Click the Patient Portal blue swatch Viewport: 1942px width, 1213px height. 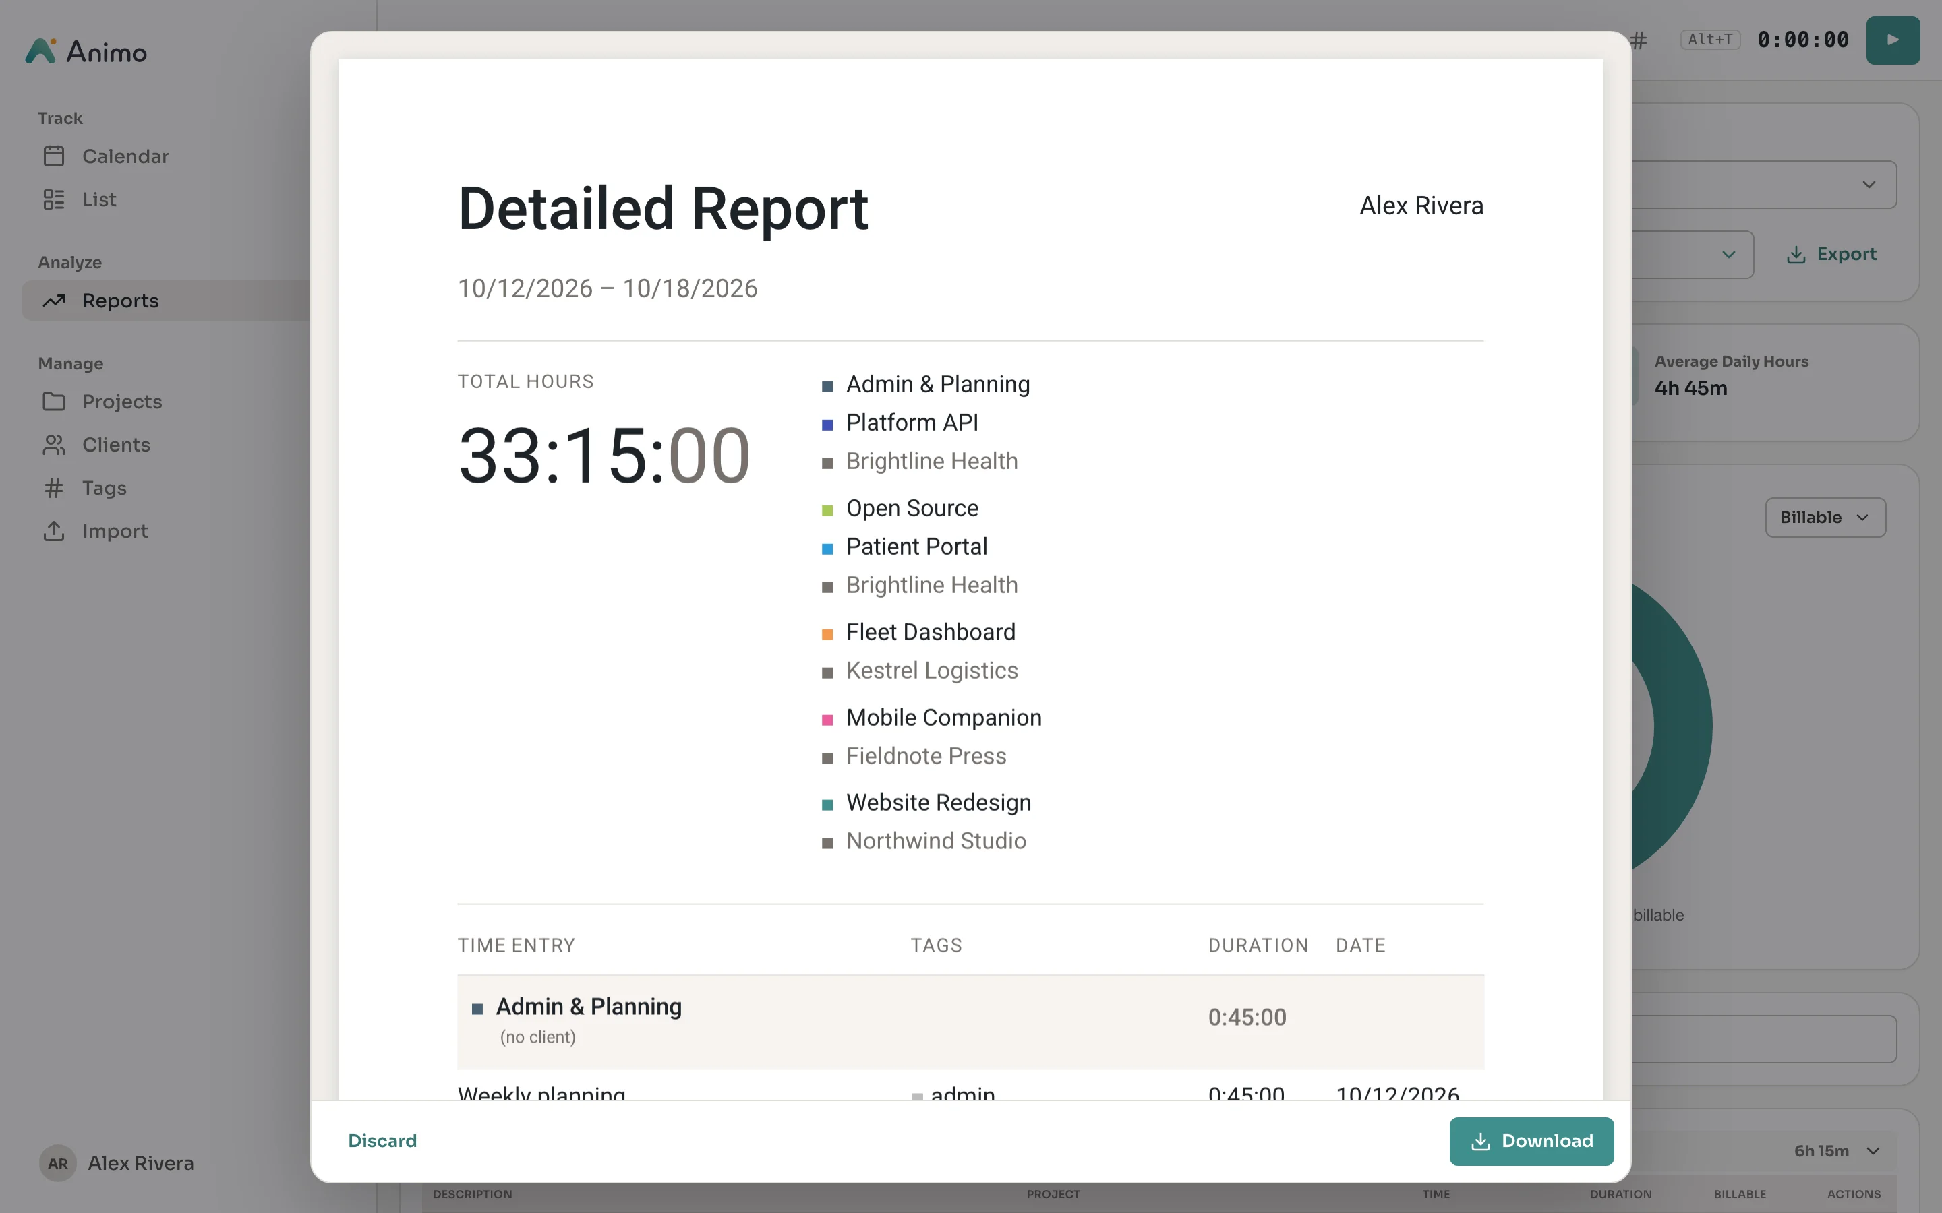coord(827,549)
